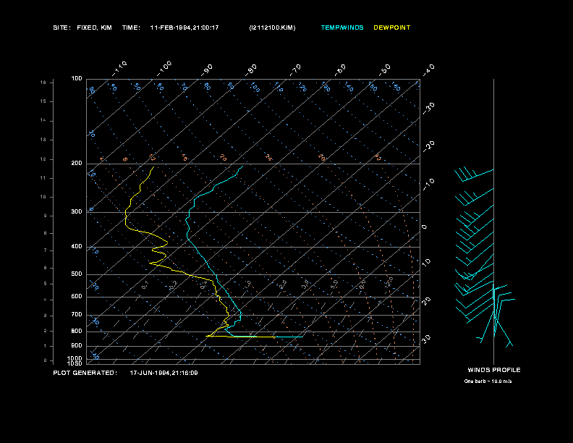Click the 12 km altitude scale label
This screenshot has height=443, width=573.
tap(43, 159)
